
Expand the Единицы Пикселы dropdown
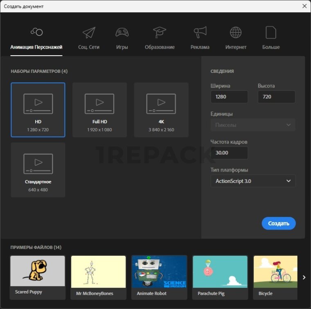[x=253, y=125]
